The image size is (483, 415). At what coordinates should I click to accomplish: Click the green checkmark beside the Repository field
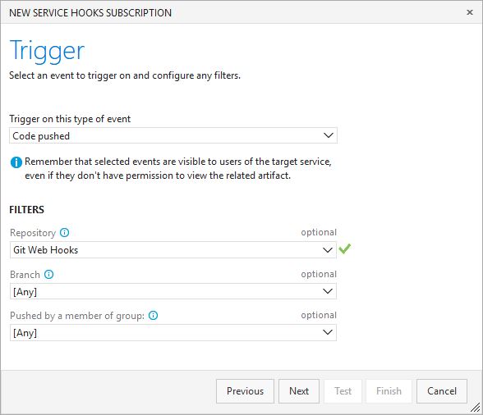pos(345,249)
